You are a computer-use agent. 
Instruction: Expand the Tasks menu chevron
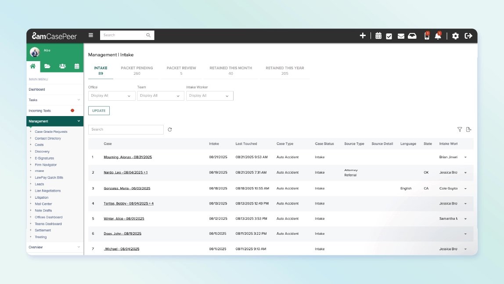(79, 100)
